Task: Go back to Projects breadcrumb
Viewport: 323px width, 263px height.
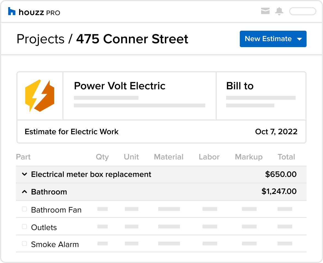Action: 41,39
